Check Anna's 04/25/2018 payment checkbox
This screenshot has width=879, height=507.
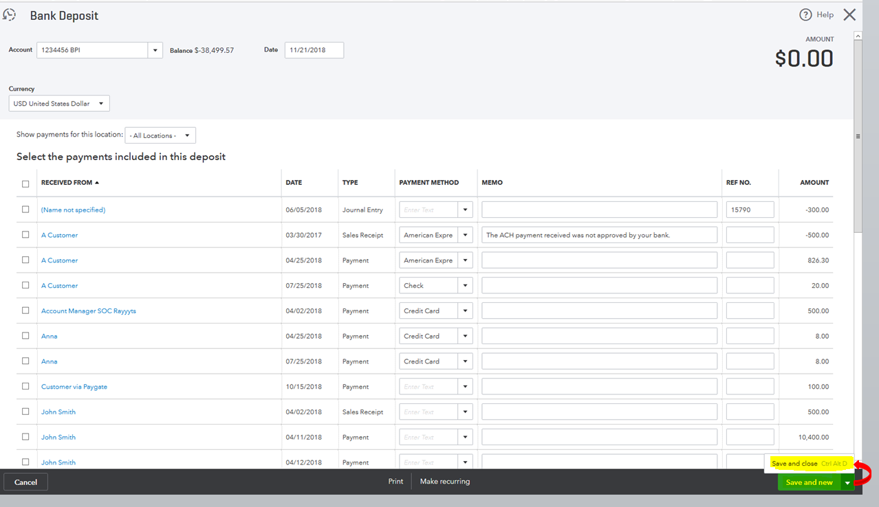click(25, 336)
